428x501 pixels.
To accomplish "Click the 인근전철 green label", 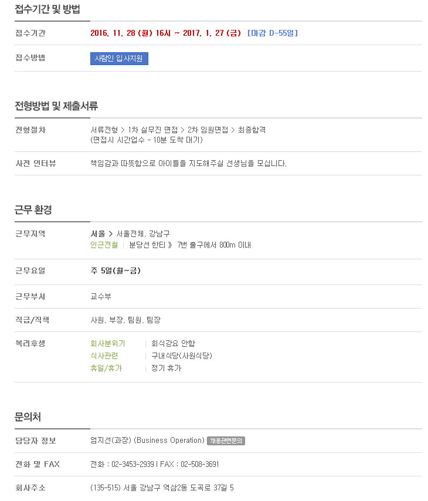I will 104,245.
